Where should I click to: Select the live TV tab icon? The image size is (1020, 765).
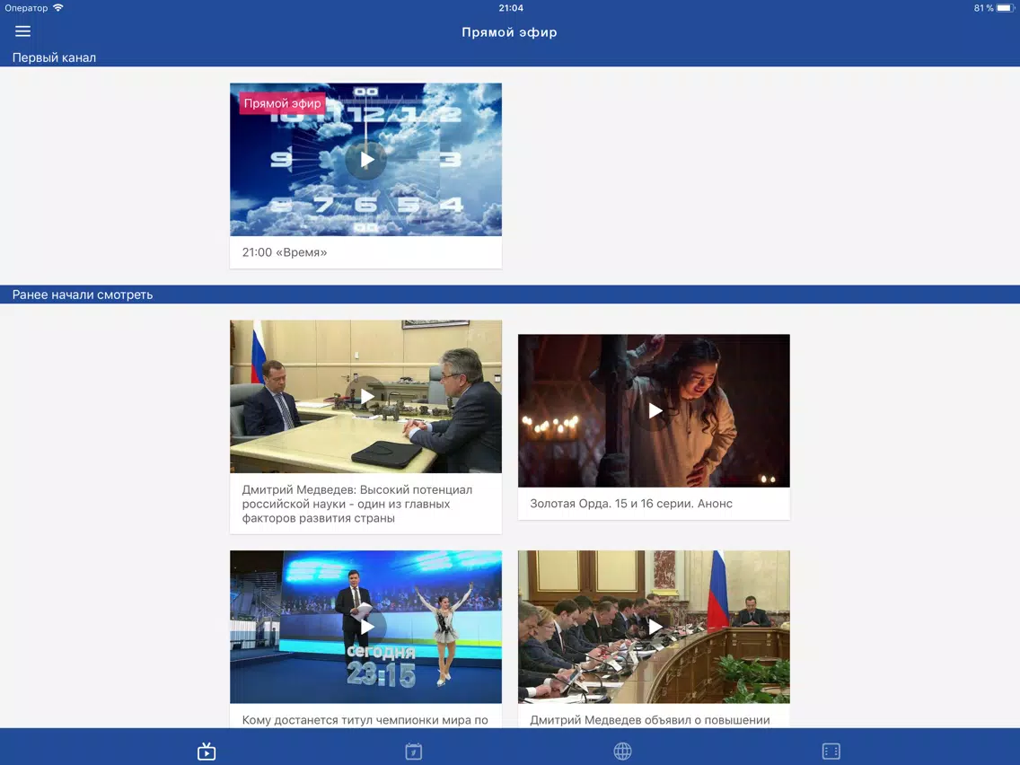207,752
